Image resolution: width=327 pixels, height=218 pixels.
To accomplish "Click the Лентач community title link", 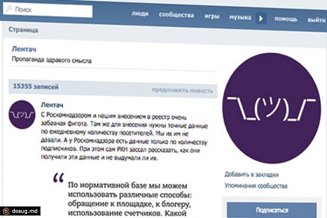I will pos(24,49).
